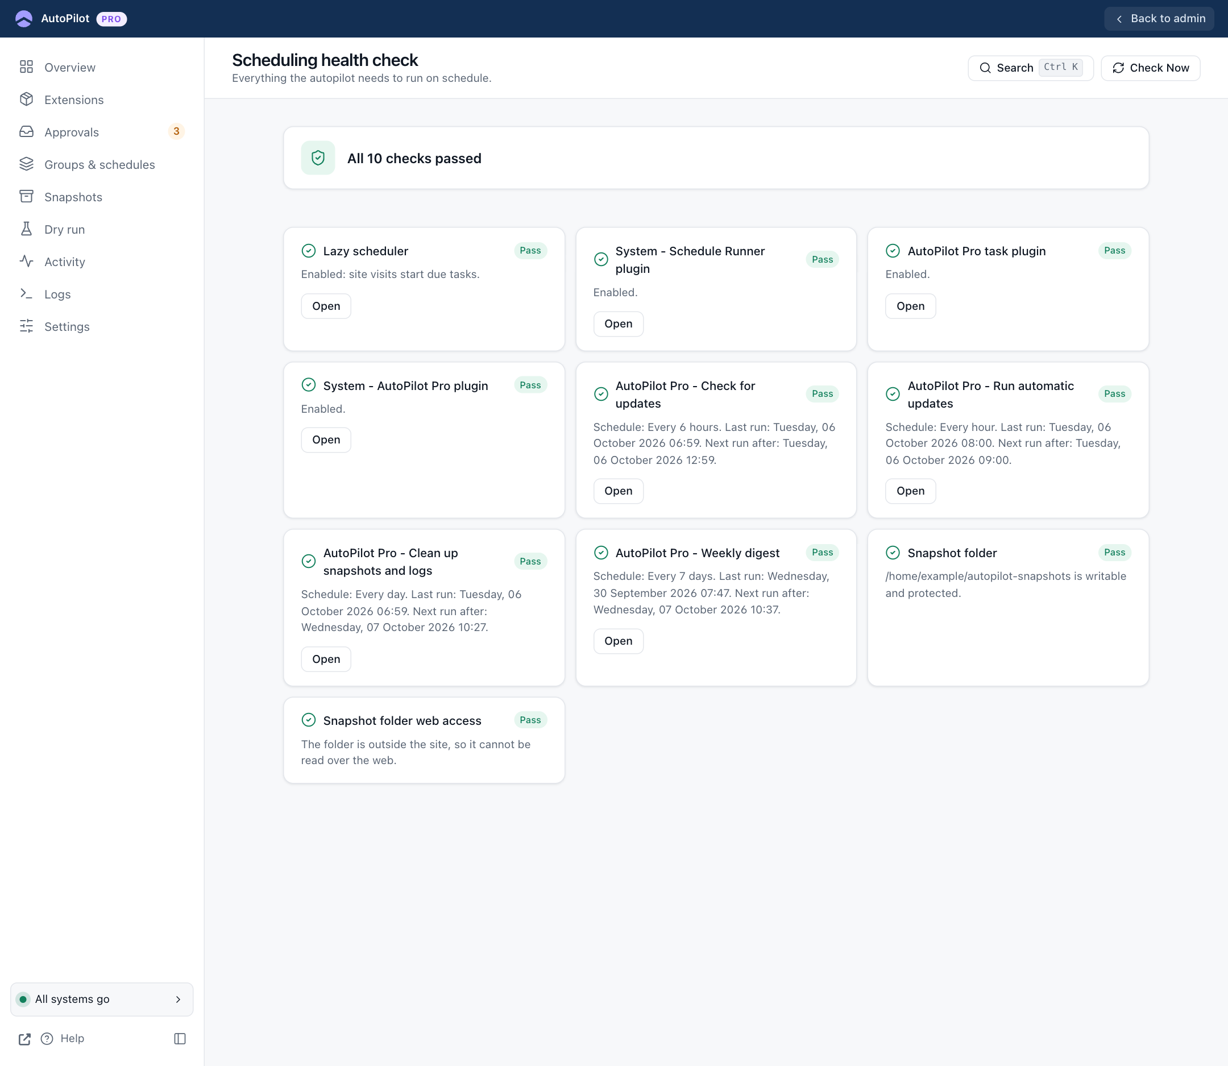Click the external link icon beside Help

(24, 1039)
